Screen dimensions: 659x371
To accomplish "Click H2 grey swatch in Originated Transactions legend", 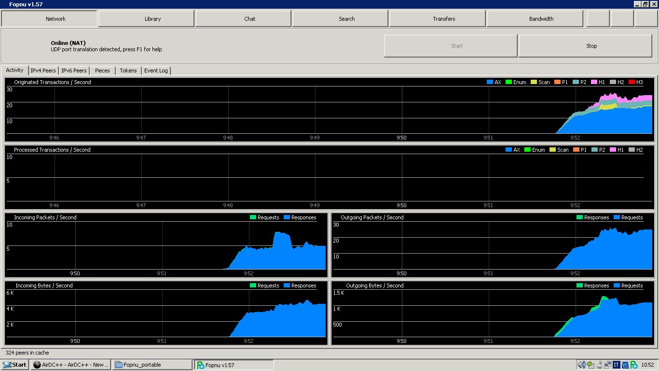I will (x=613, y=82).
